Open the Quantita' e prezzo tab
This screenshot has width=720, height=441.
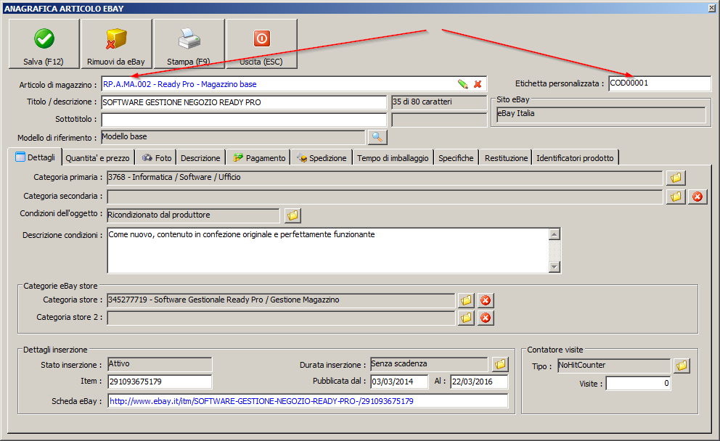98,158
